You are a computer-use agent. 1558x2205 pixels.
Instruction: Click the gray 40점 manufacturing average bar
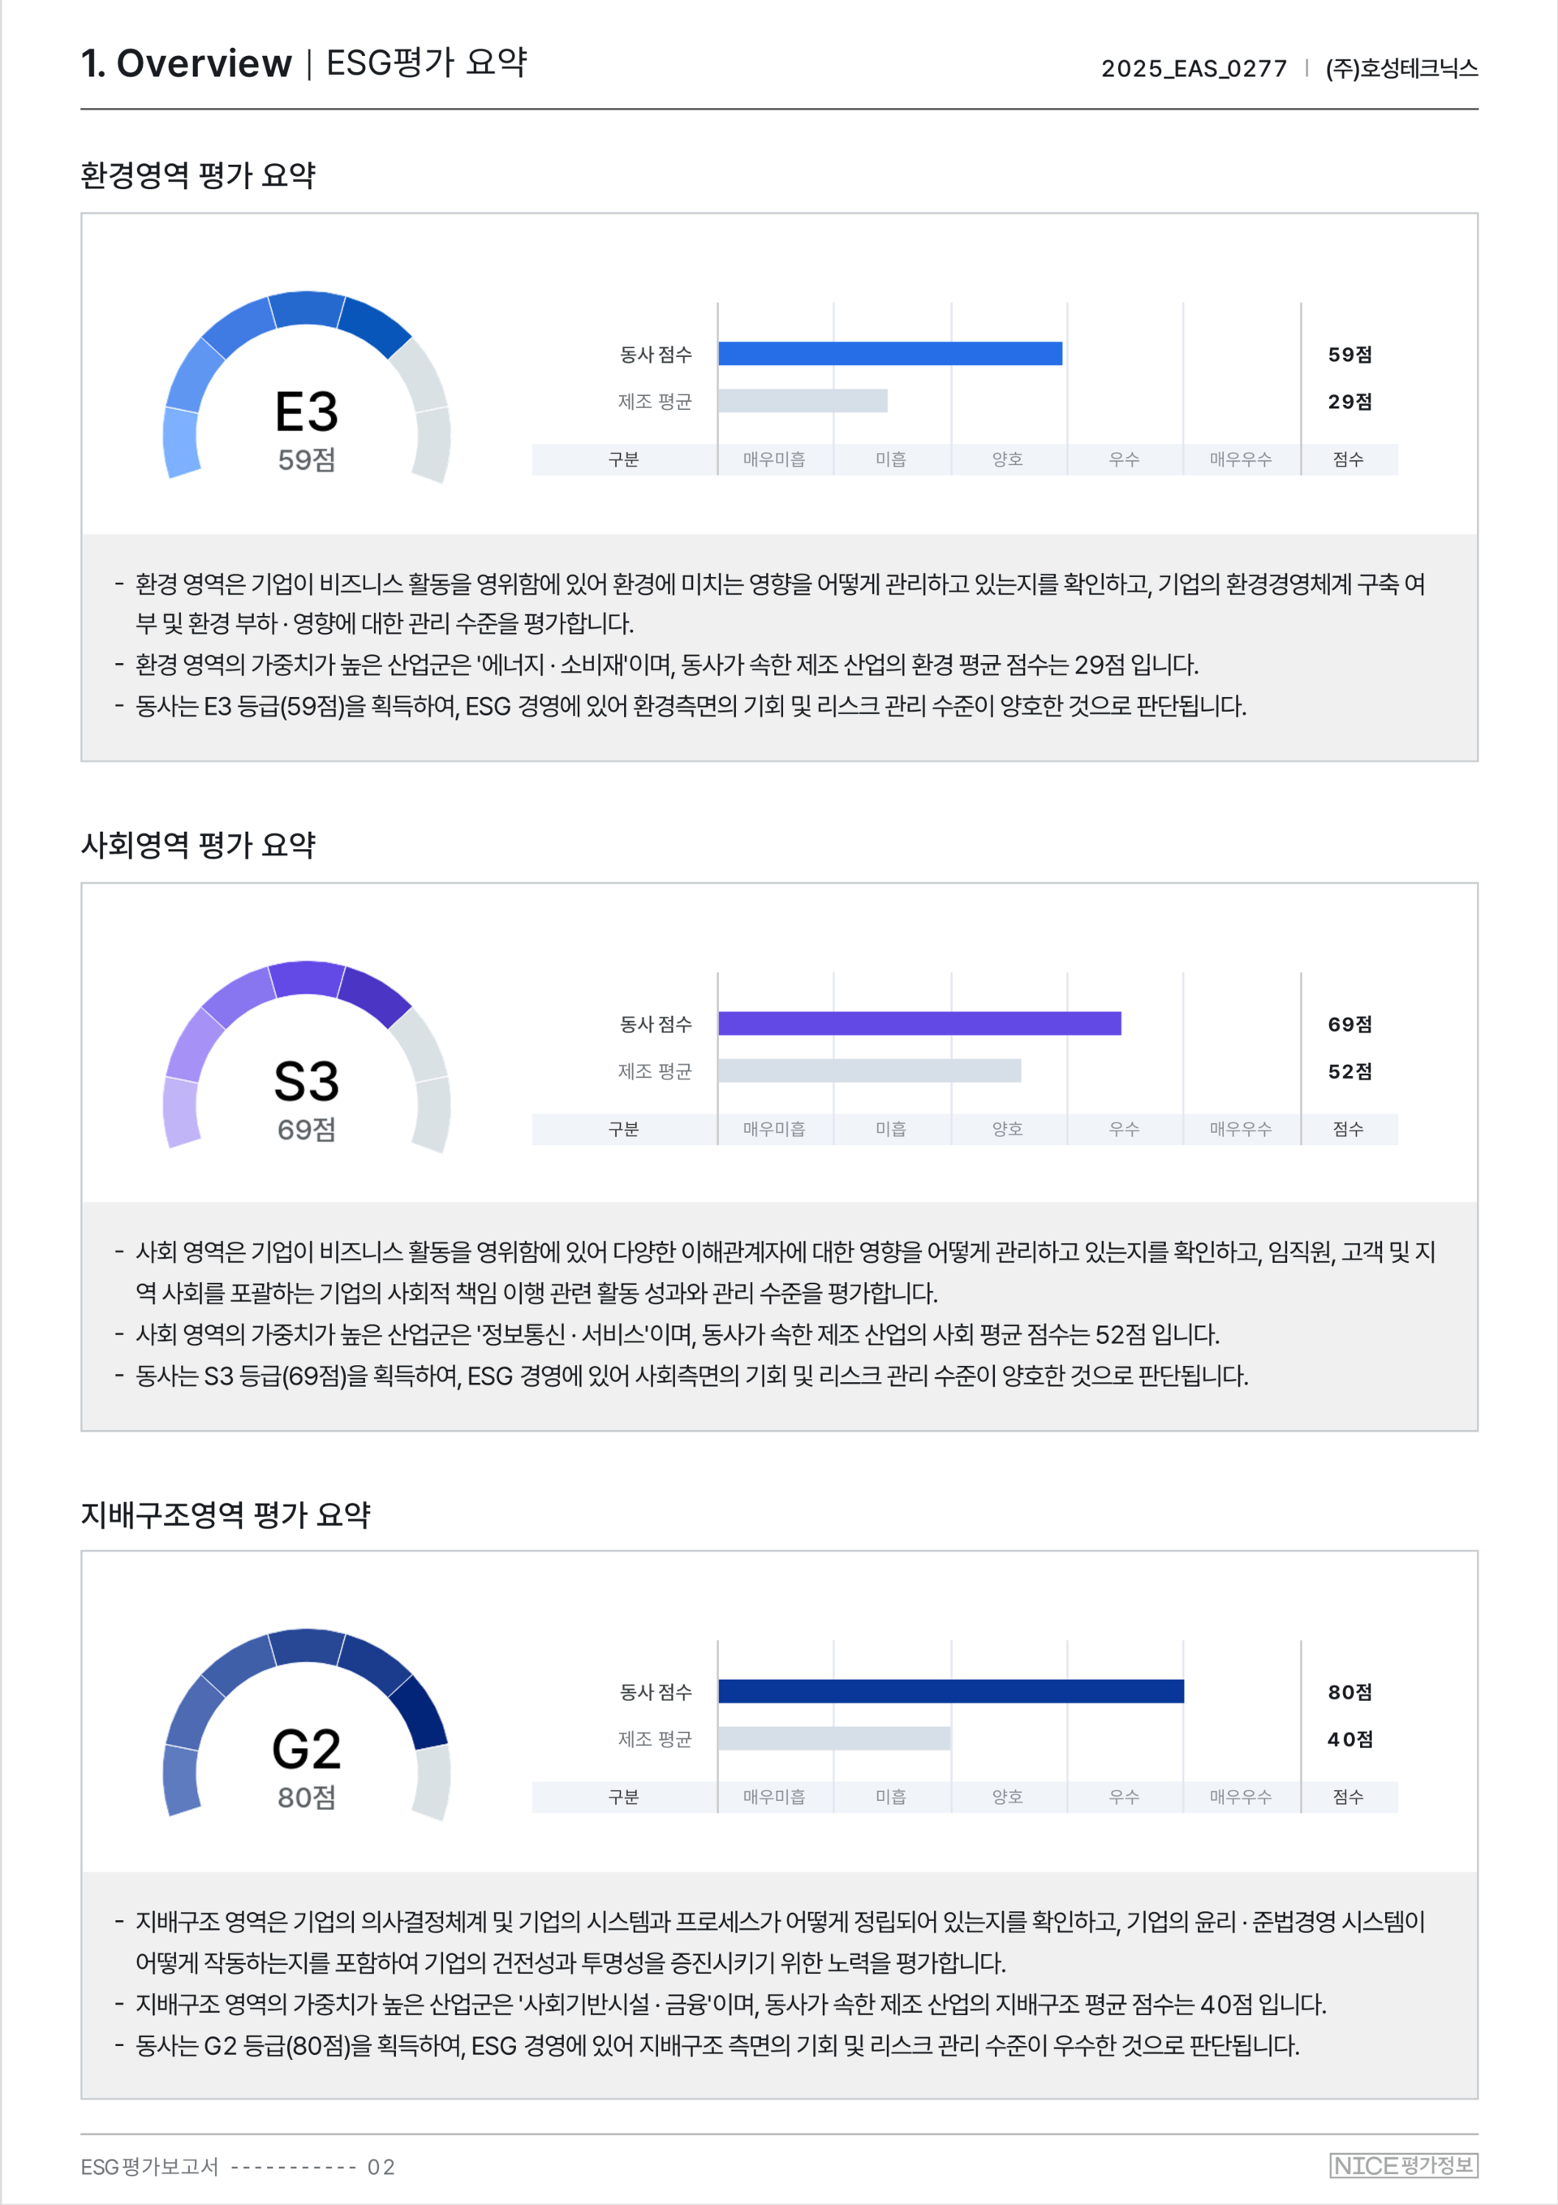(833, 1738)
